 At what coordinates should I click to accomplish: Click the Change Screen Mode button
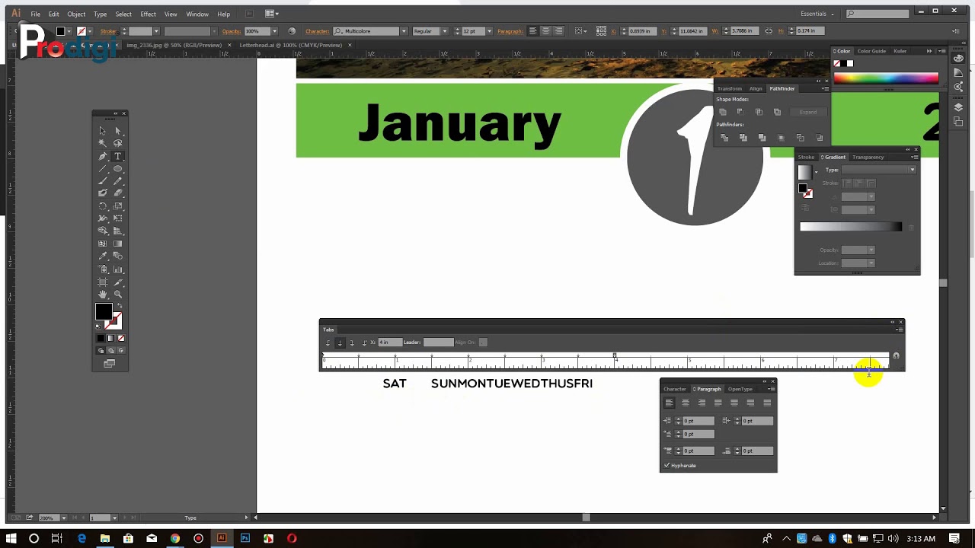coord(110,364)
